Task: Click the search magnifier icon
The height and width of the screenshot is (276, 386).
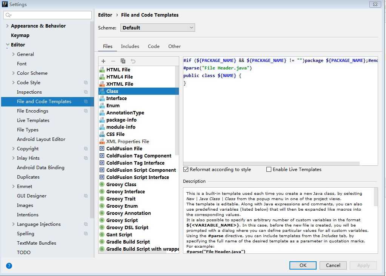Action: click(8, 15)
